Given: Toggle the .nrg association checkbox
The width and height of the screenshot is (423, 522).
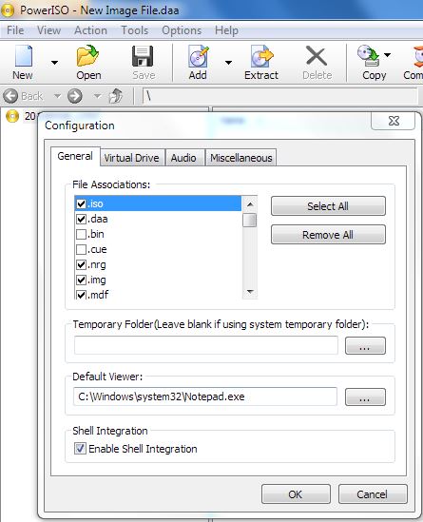Looking at the screenshot, I should pyautogui.click(x=81, y=264).
